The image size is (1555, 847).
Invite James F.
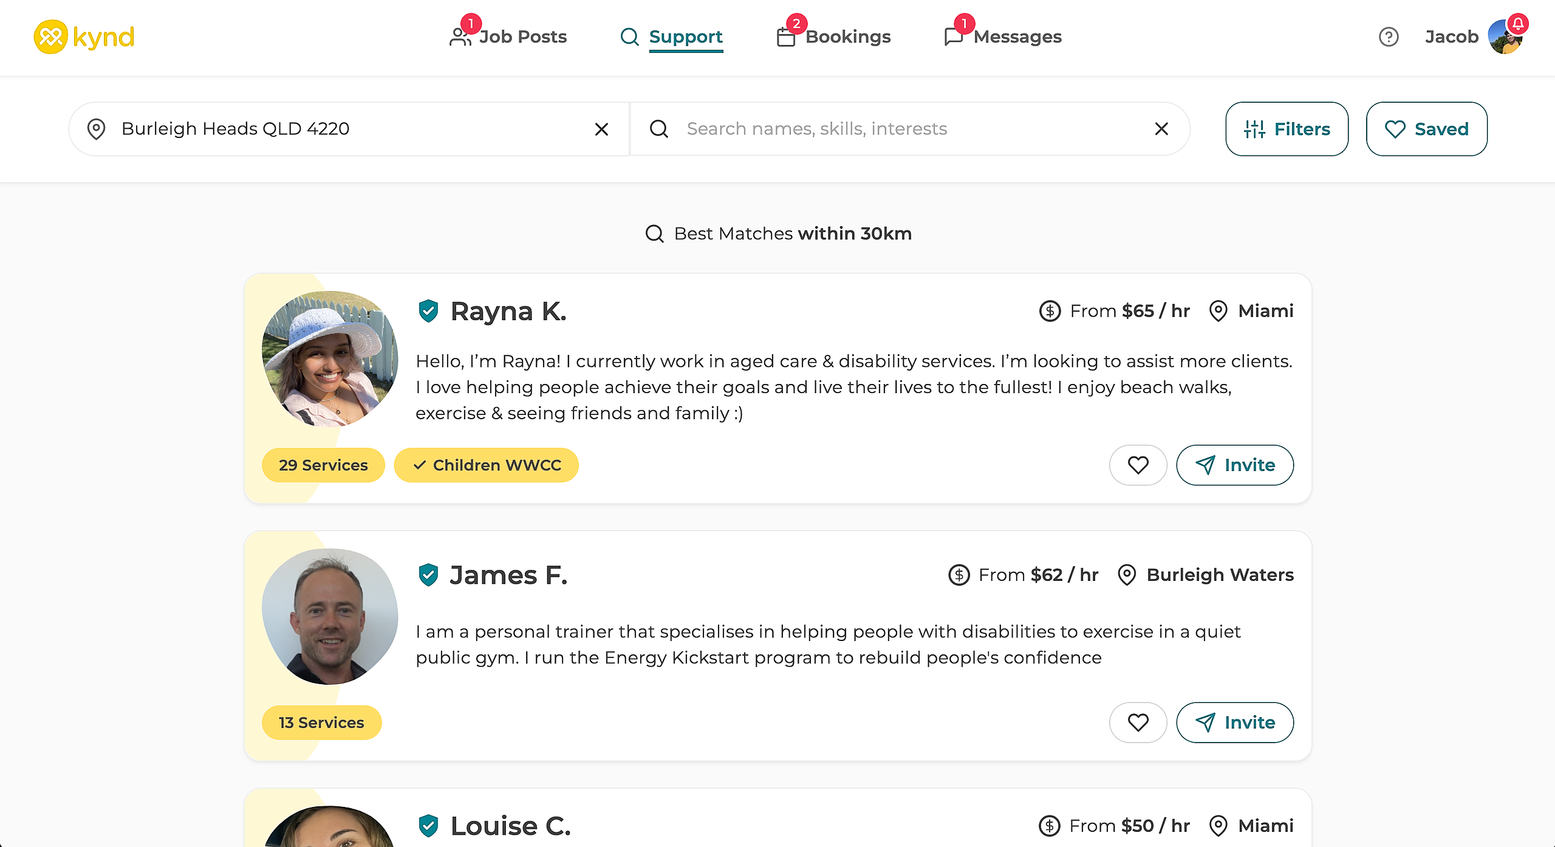coord(1235,722)
